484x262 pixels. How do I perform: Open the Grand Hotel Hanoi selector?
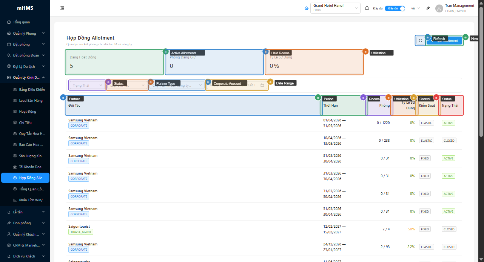pyautogui.click(x=335, y=8)
